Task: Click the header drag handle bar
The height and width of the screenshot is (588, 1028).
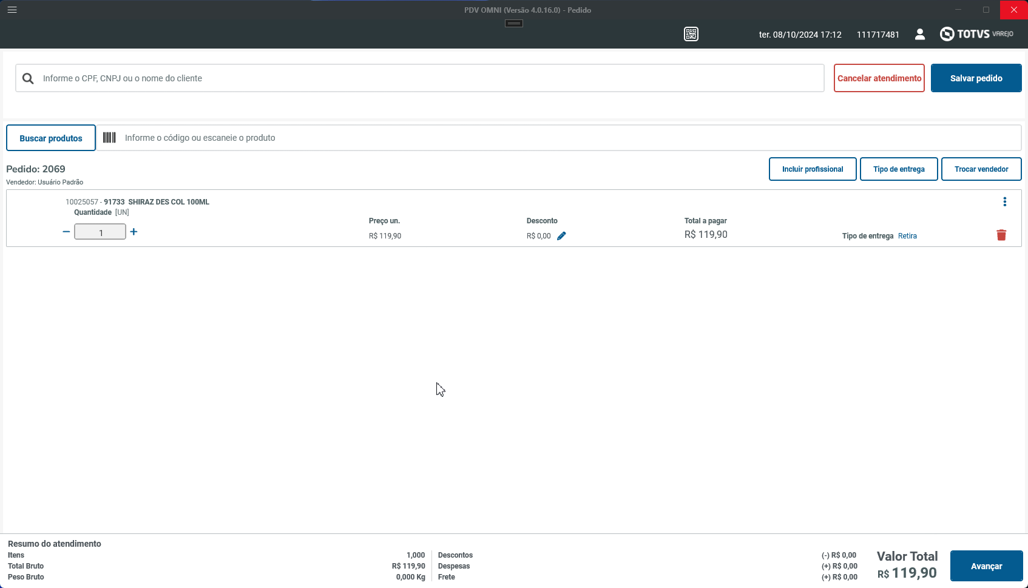Action: pyautogui.click(x=514, y=23)
